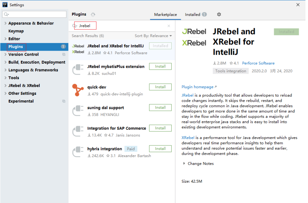Click the JRebel mybatisPlus extension plug icon
The width and height of the screenshot is (308, 203).
click(78, 69)
